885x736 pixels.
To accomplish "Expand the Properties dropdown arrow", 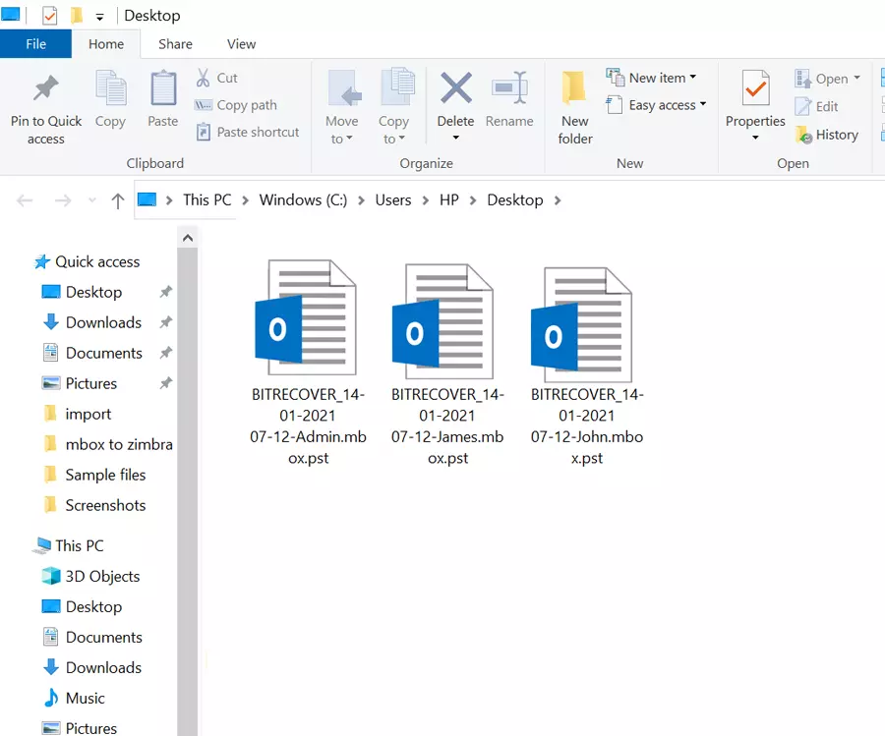I will [755, 138].
